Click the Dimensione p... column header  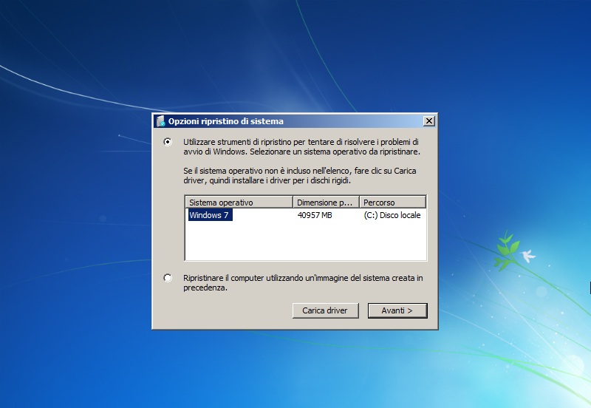[326, 202]
